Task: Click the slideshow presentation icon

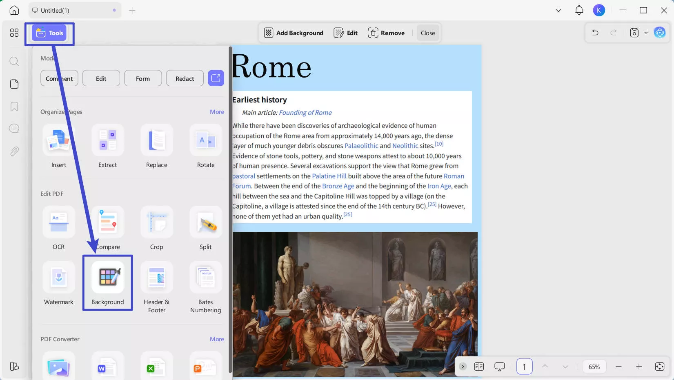Action: click(499, 367)
